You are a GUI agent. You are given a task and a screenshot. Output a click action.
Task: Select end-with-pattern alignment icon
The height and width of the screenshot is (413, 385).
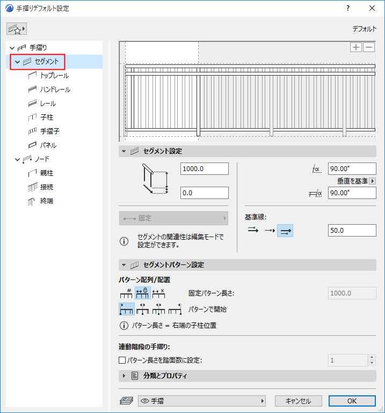point(175,309)
